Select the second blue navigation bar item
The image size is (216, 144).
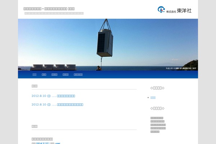click(44, 75)
